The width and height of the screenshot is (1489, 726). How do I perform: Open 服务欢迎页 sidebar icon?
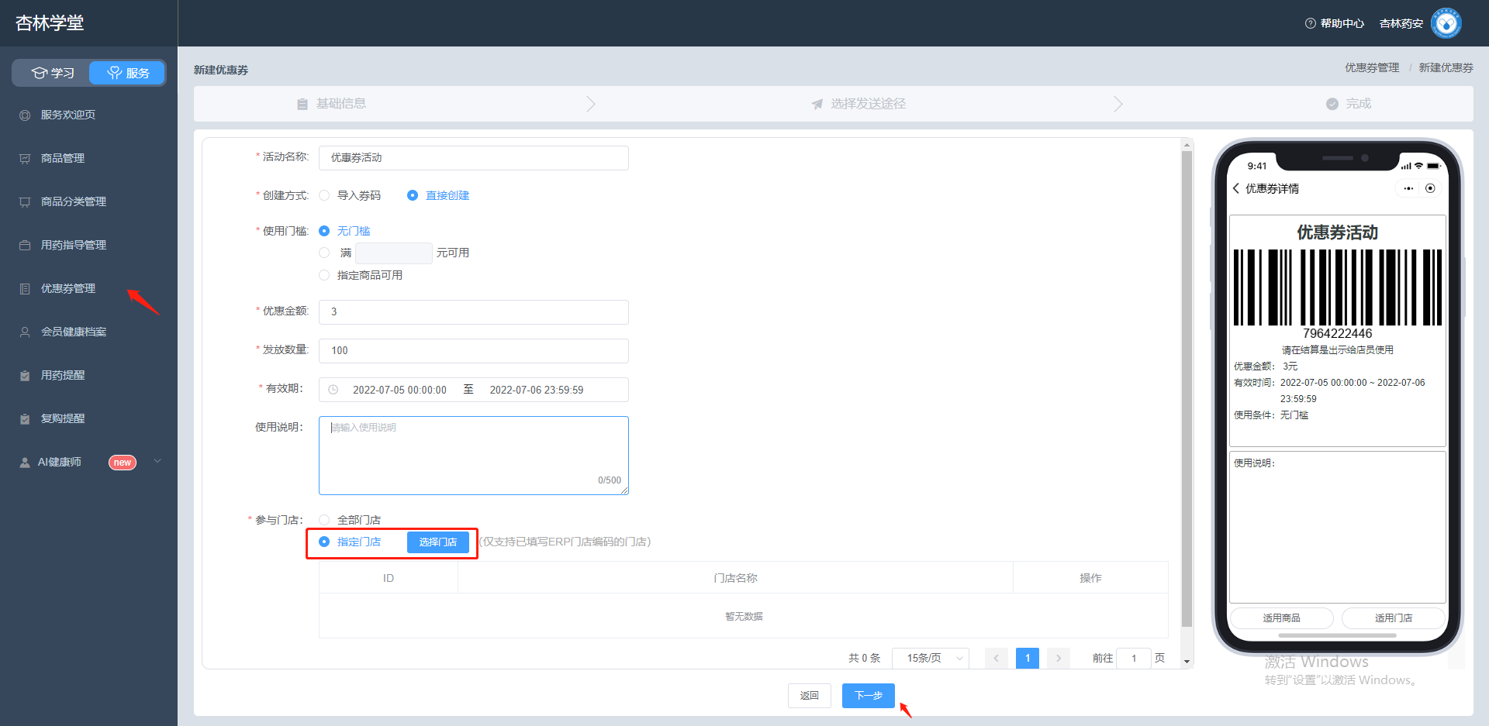coord(25,115)
